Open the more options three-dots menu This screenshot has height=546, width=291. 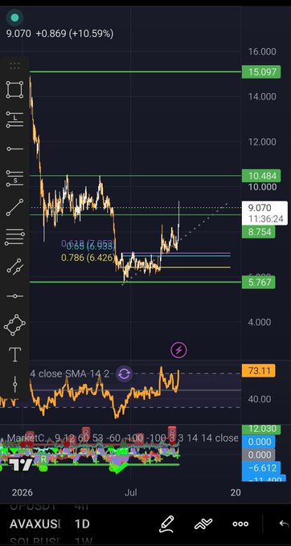pos(240,524)
